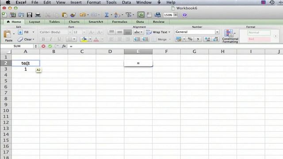This screenshot has height=159, width=283.
Task: Open formula builder fx in formula bar
Action: [x=64, y=46]
